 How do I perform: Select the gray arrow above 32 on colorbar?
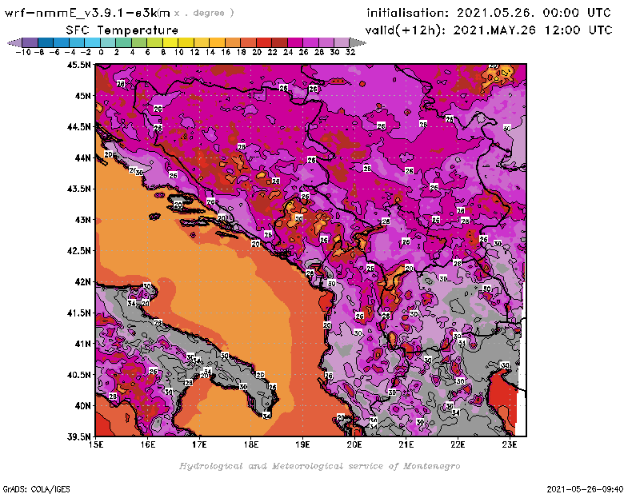357,42
